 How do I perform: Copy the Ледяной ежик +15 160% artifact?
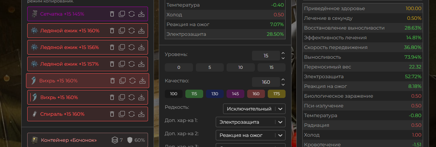[122, 31]
